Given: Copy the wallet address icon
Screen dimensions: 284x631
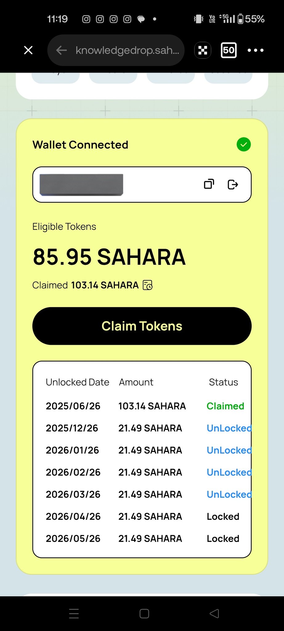Looking at the screenshot, I should [209, 184].
